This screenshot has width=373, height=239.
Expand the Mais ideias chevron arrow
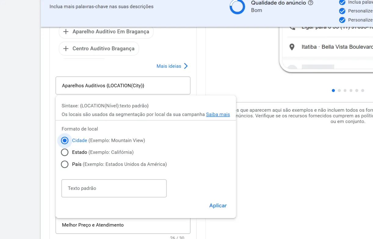(186, 66)
